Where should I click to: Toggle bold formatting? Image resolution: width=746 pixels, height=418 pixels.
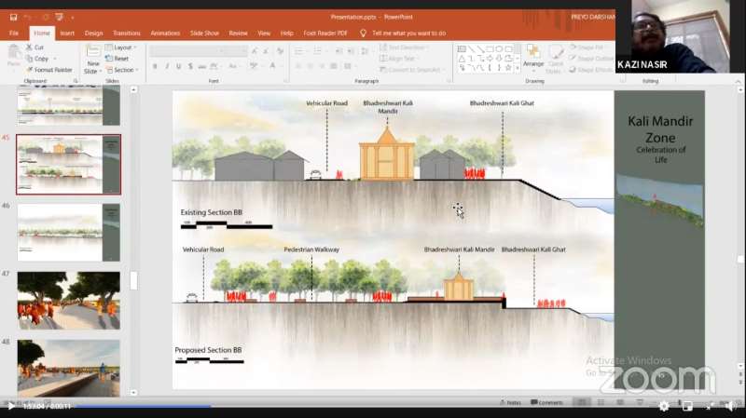pyautogui.click(x=154, y=66)
